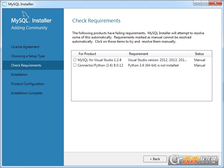Open Choosing a Setup Type step
This screenshot has height=168, width=224.
click(28, 56)
